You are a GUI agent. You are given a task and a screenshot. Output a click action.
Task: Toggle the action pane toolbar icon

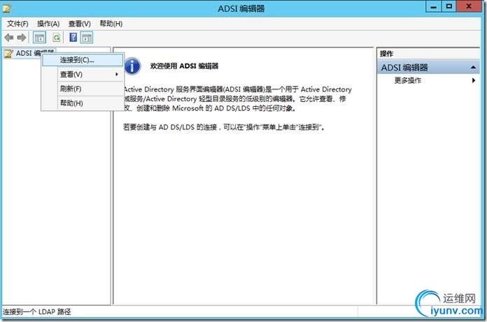pyautogui.click(x=87, y=38)
